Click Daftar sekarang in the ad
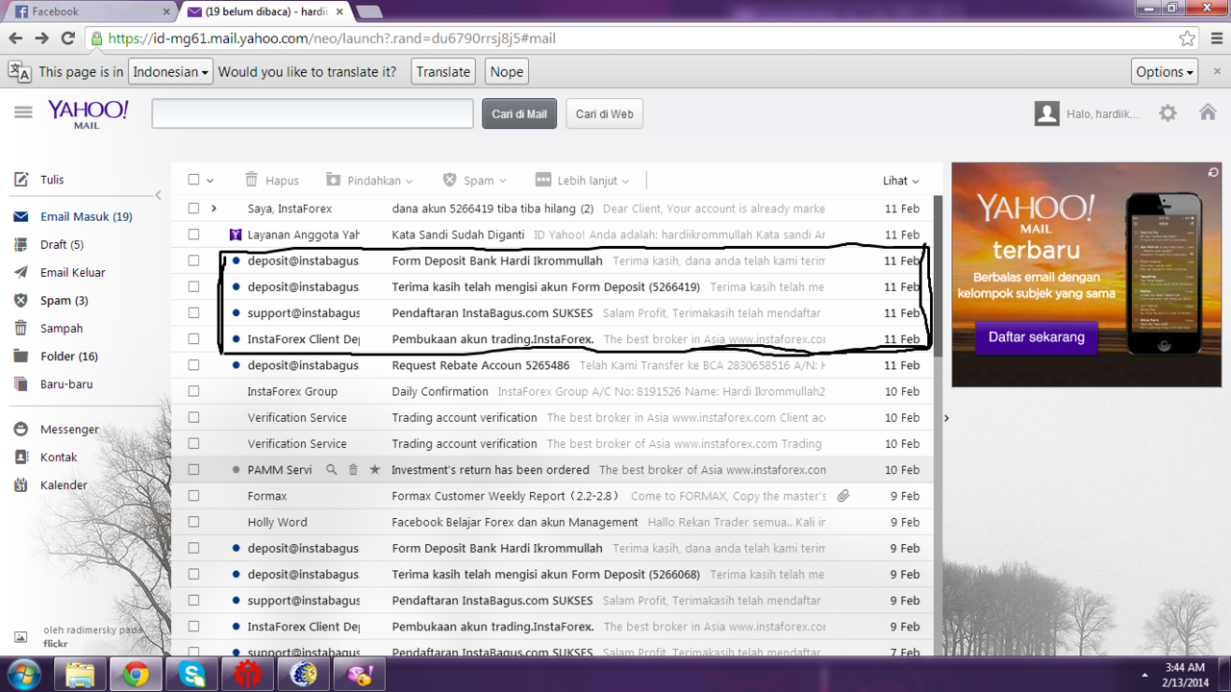1231x692 pixels. [x=1036, y=337]
